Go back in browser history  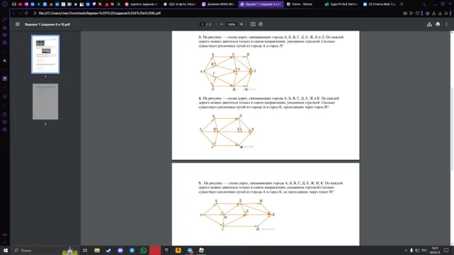coord(14,13)
